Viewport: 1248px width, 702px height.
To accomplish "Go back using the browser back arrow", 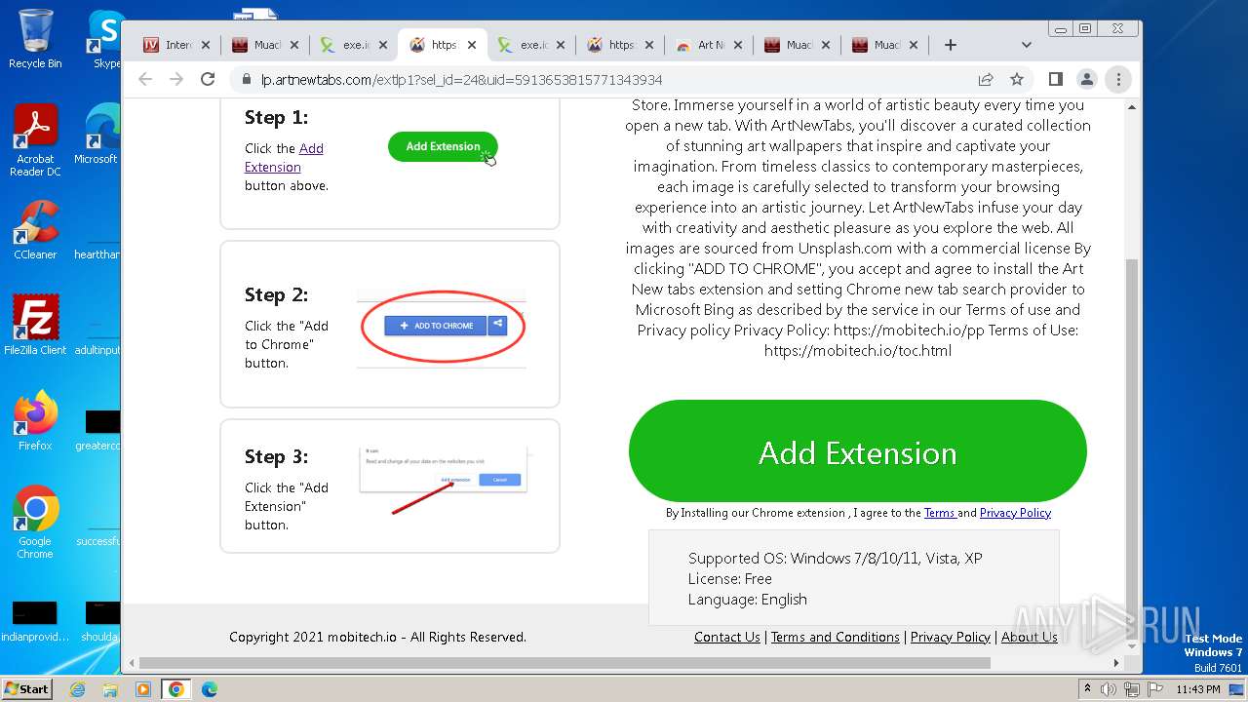I will (x=145, y=80).
